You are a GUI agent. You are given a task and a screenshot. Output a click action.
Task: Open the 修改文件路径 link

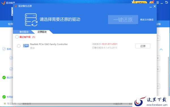(147, 20)
